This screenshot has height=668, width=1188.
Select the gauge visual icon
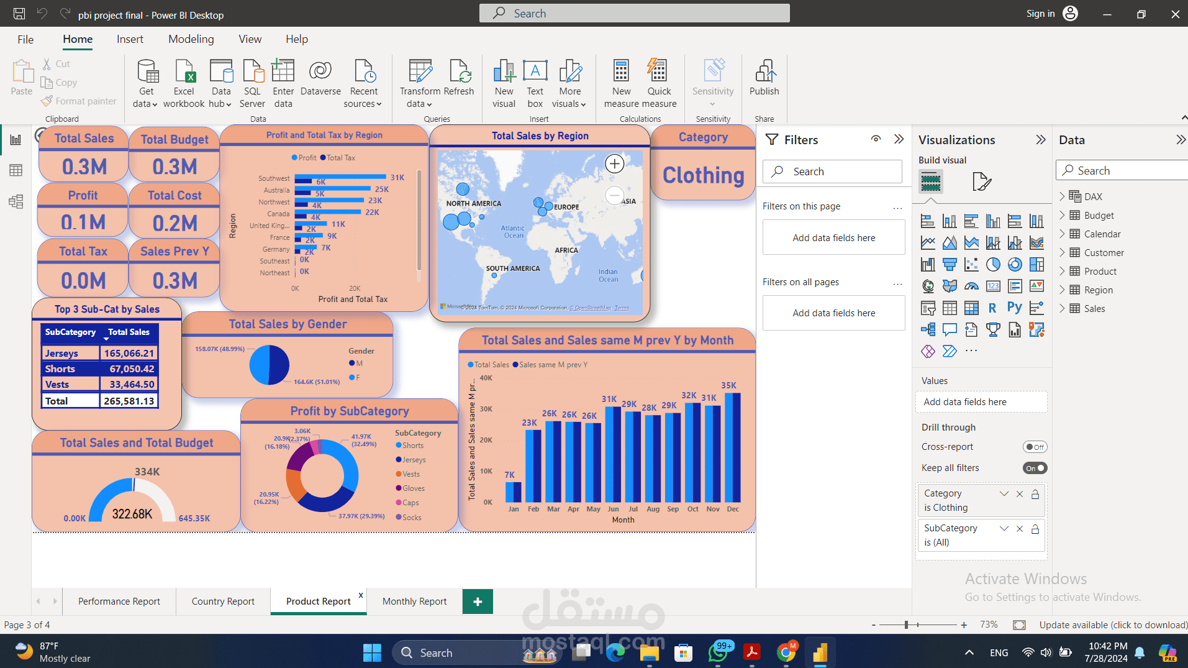[971, 286]
